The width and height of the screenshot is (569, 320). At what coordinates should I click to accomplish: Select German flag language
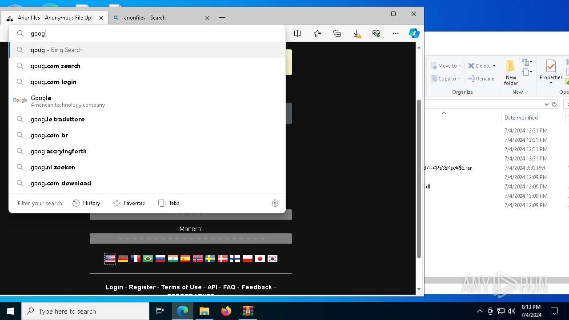click(123, 259)
